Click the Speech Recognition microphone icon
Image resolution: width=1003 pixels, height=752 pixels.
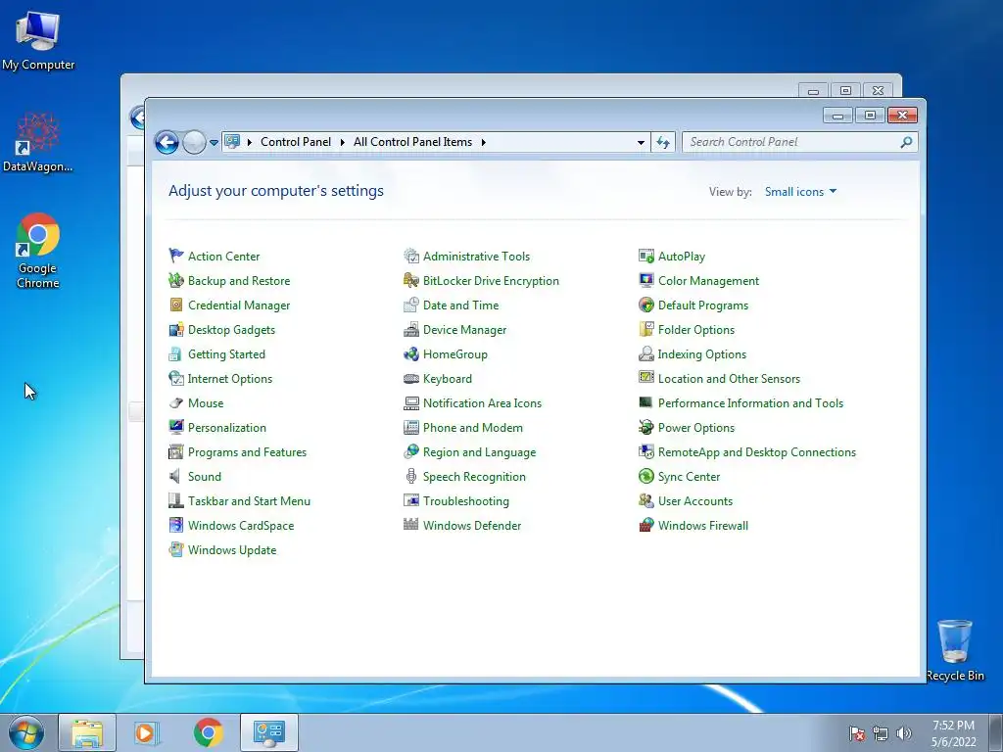411,477
